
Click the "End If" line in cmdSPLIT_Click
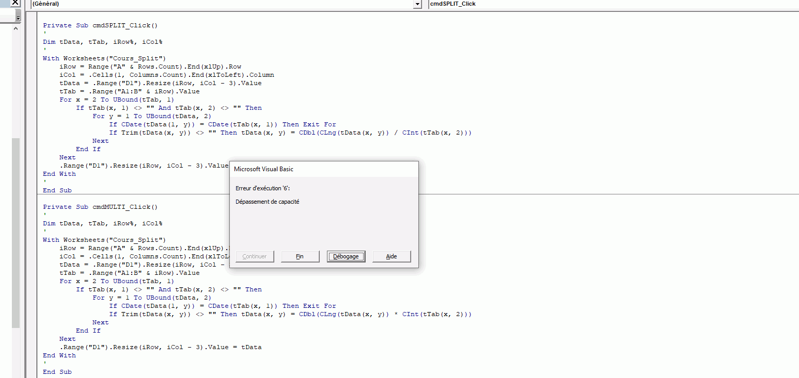click(x=88, y=149)
